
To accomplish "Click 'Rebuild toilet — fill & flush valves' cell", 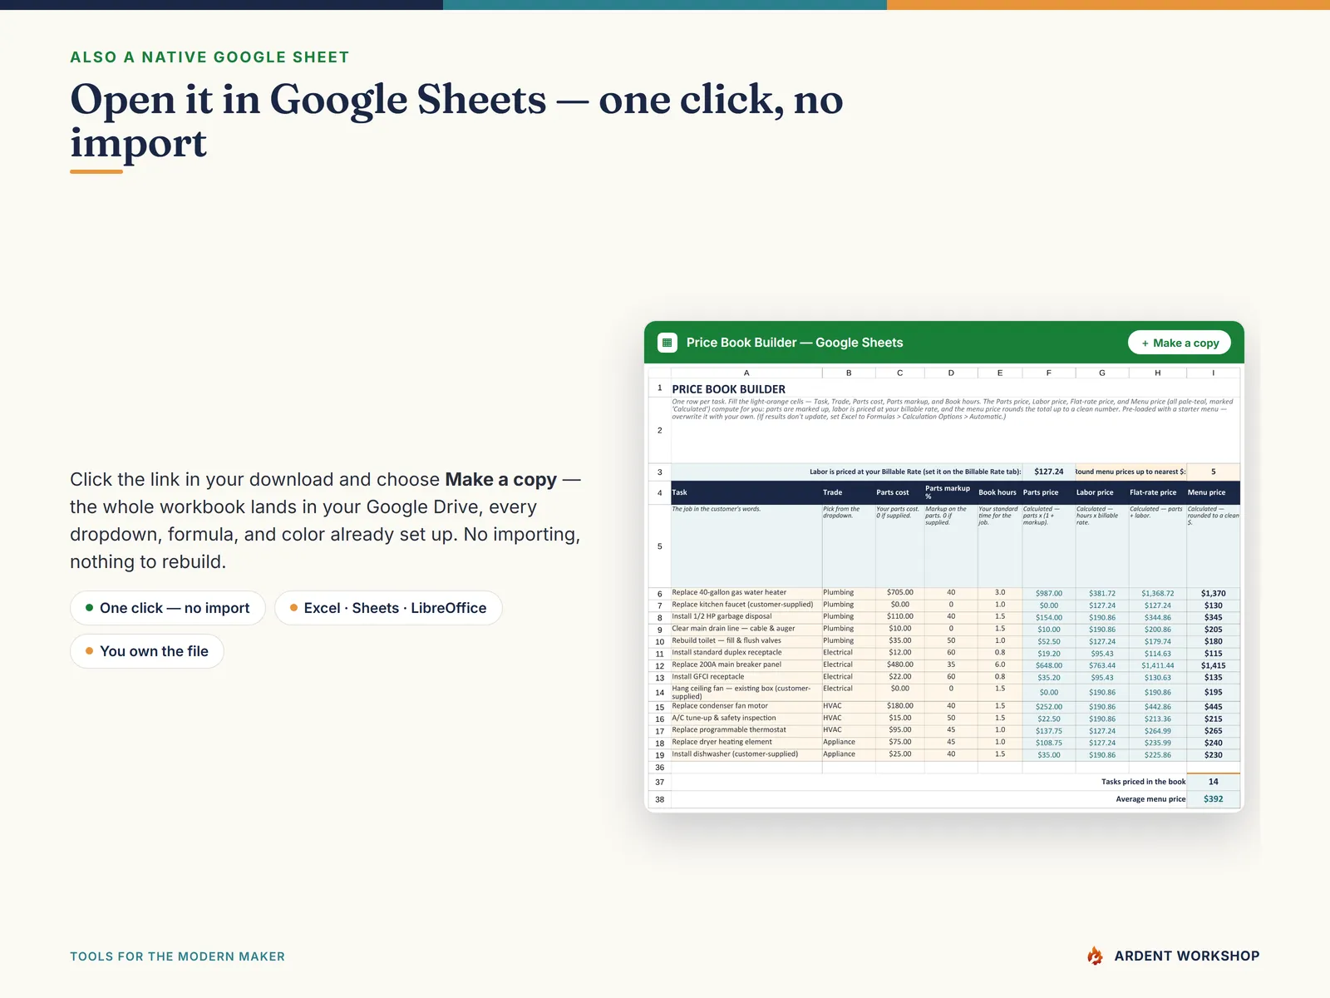I will click(x=746, y=640).
